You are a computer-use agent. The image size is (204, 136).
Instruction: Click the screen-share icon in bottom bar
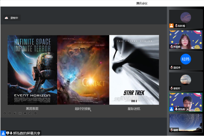8,133
